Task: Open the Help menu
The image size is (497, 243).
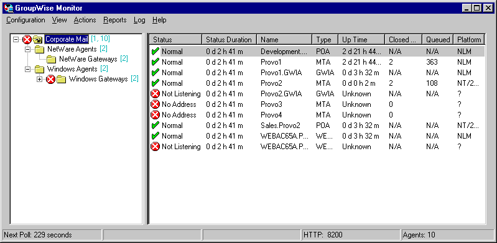Action: (159, 20)
